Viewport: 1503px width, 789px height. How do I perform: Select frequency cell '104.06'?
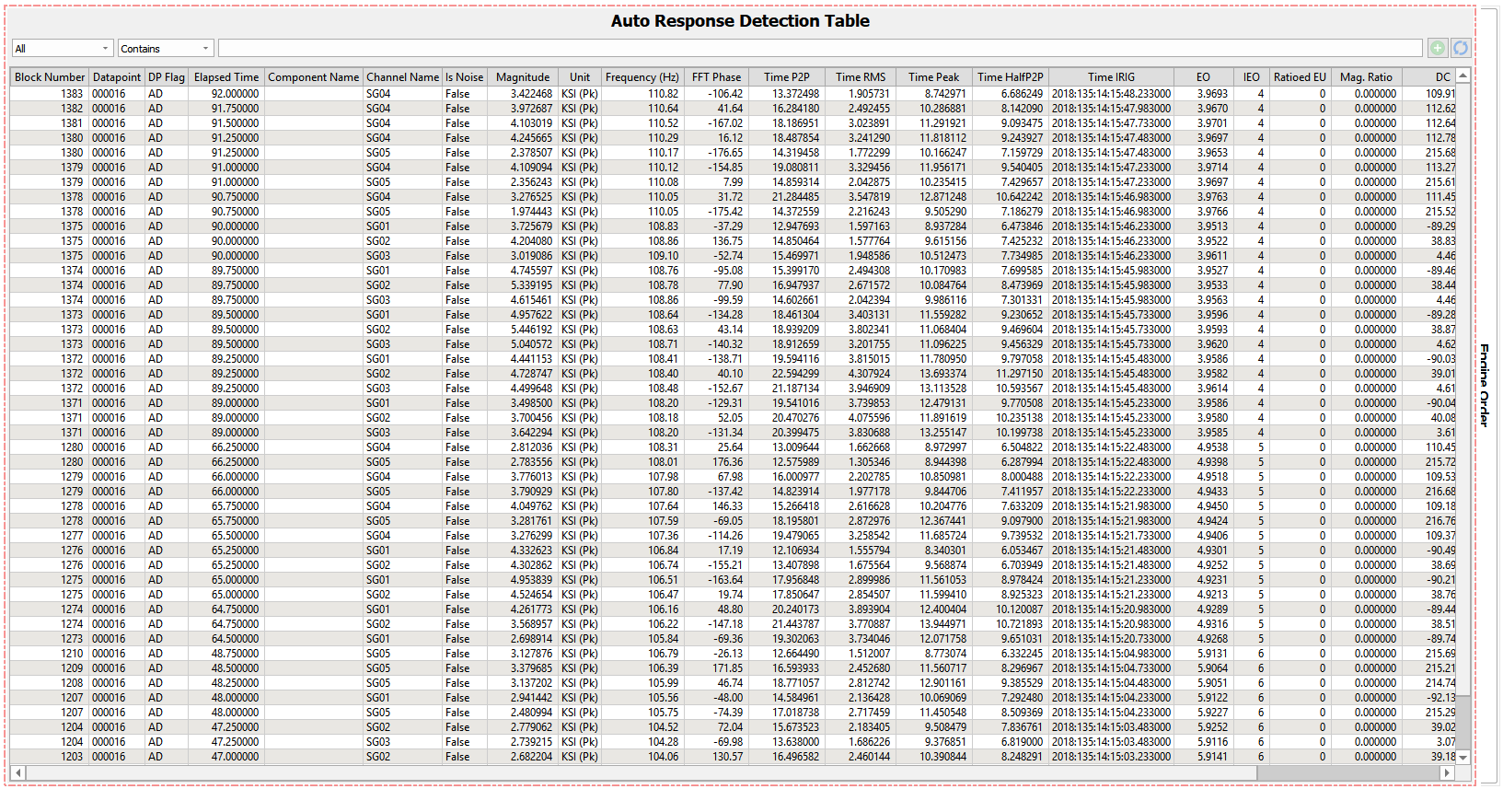[x=642, y=757]
